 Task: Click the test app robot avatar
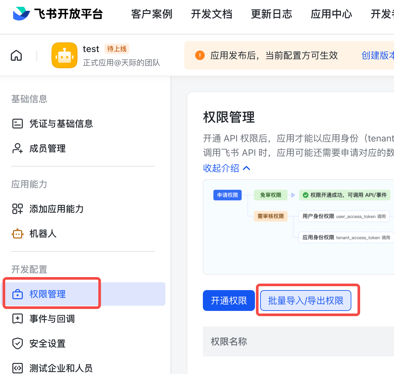[x=64, y=56]
